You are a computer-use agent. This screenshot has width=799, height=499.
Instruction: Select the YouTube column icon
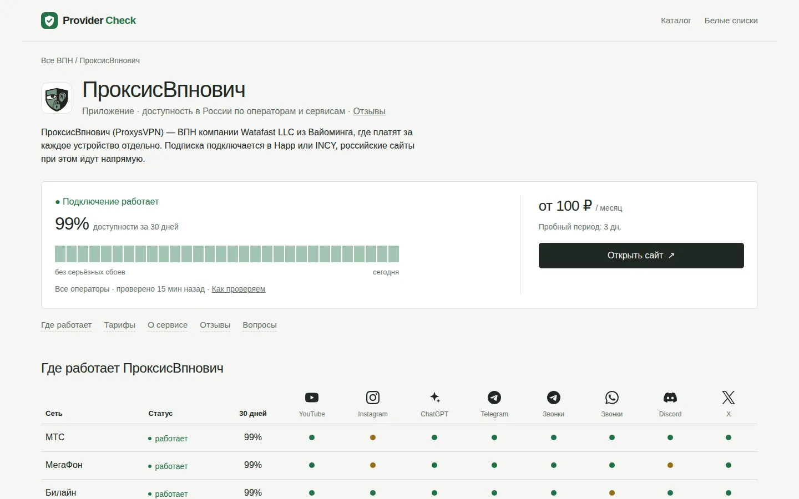tap(312, 398)
